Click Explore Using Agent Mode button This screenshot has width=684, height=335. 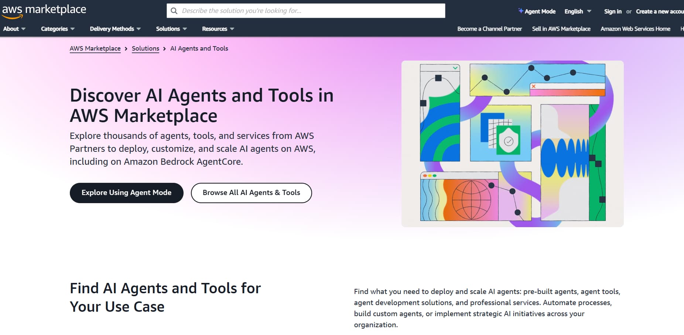[x=127, y=193]
